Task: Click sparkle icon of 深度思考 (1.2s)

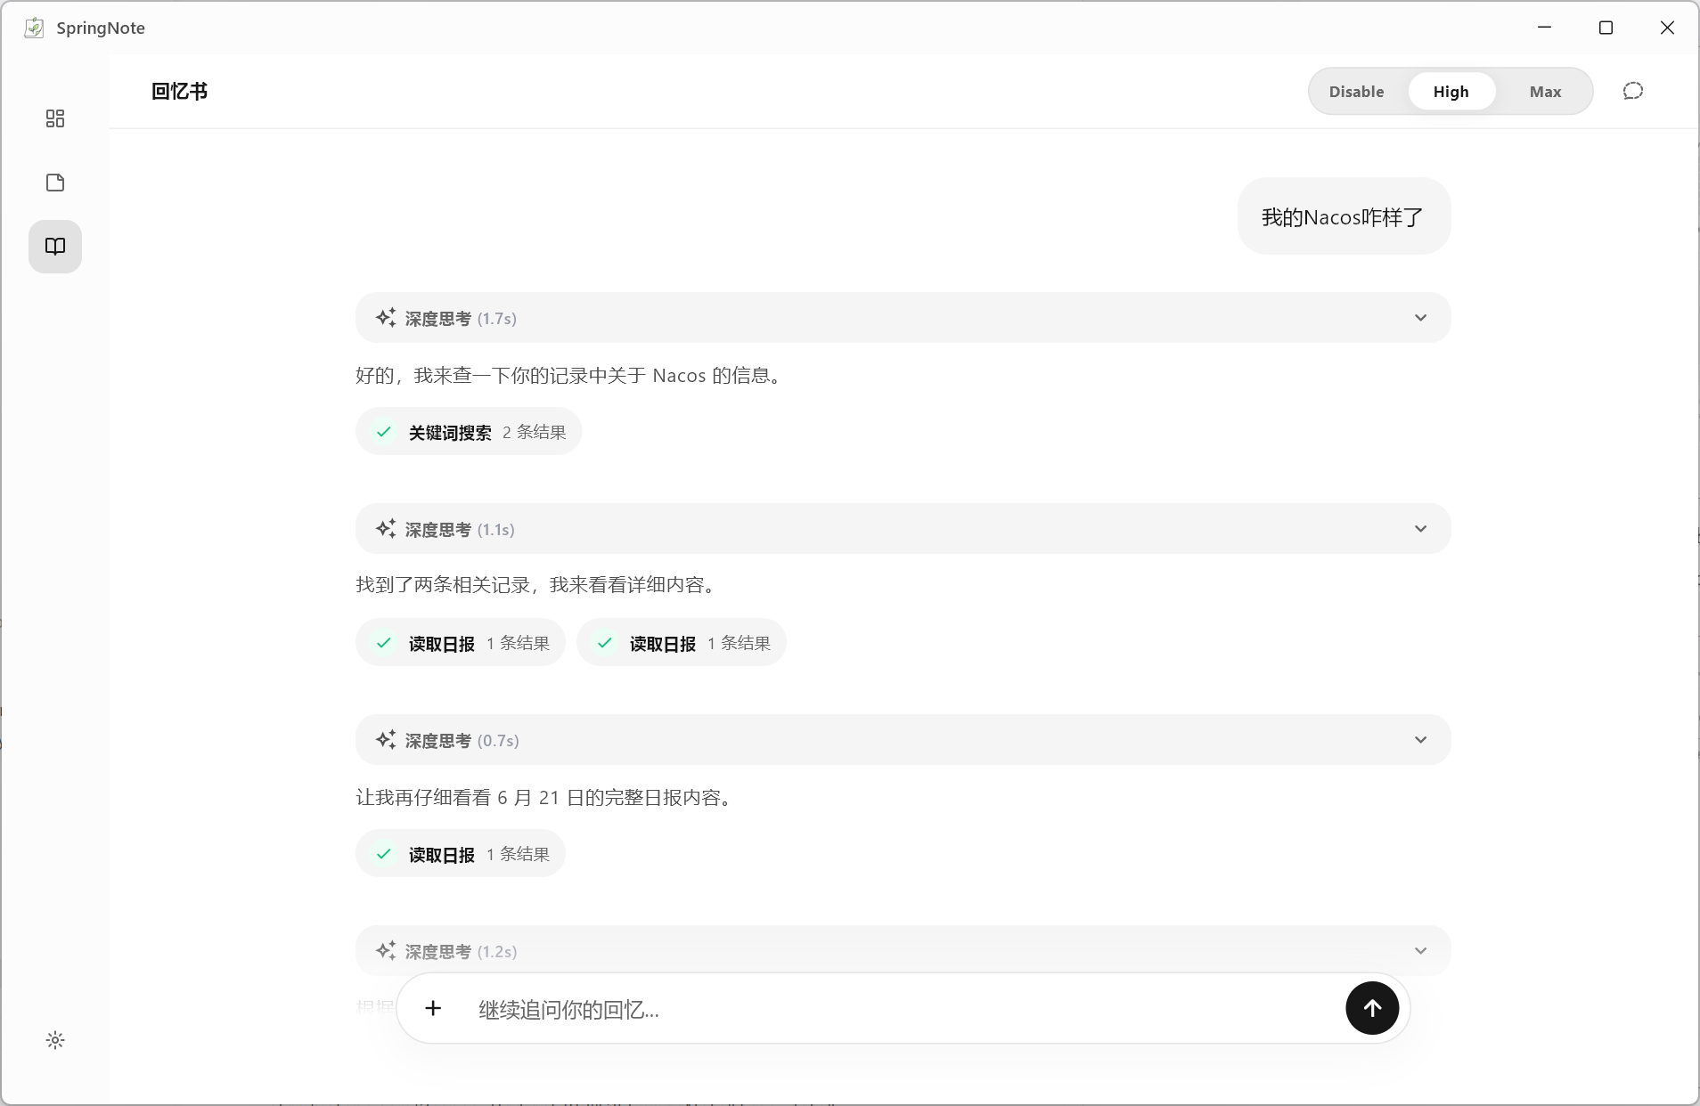Action: 386,951
